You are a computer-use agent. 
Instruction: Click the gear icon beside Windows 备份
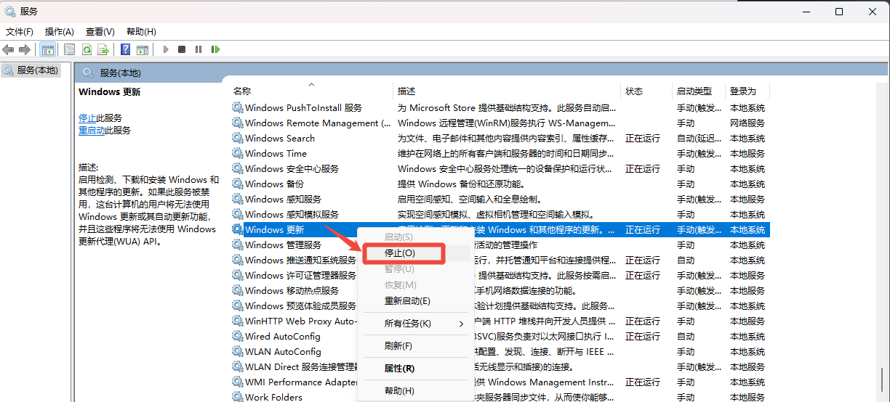[238, 184]
